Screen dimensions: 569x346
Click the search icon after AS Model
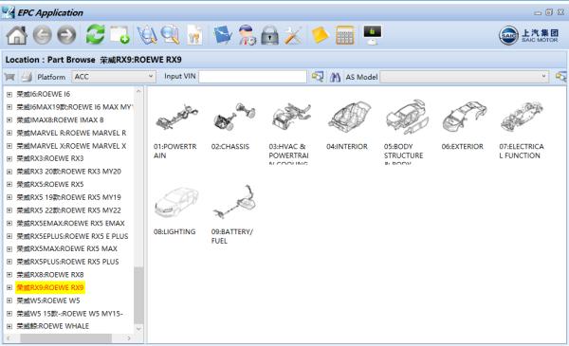pyautogui.click(x=560, y=77)
